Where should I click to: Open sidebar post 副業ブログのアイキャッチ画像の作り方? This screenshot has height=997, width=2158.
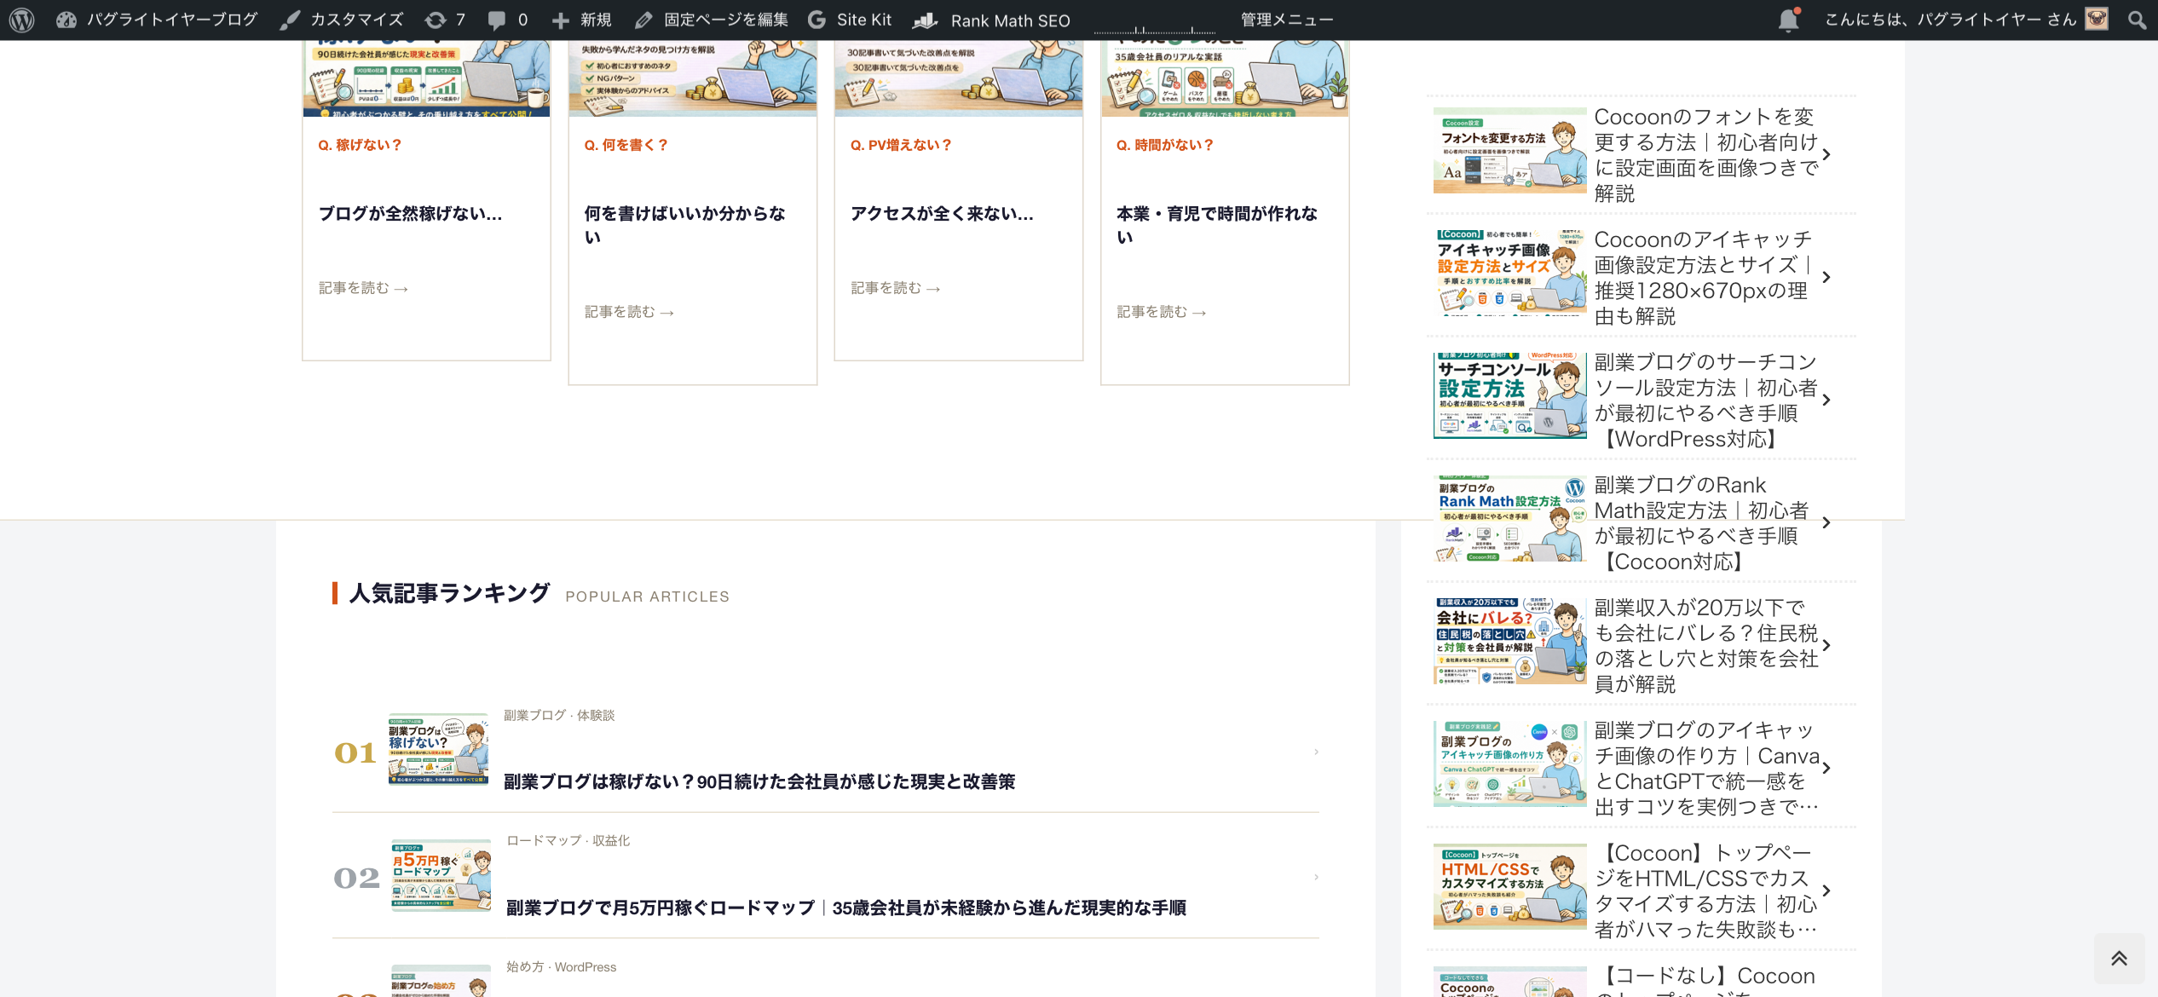1706,768
